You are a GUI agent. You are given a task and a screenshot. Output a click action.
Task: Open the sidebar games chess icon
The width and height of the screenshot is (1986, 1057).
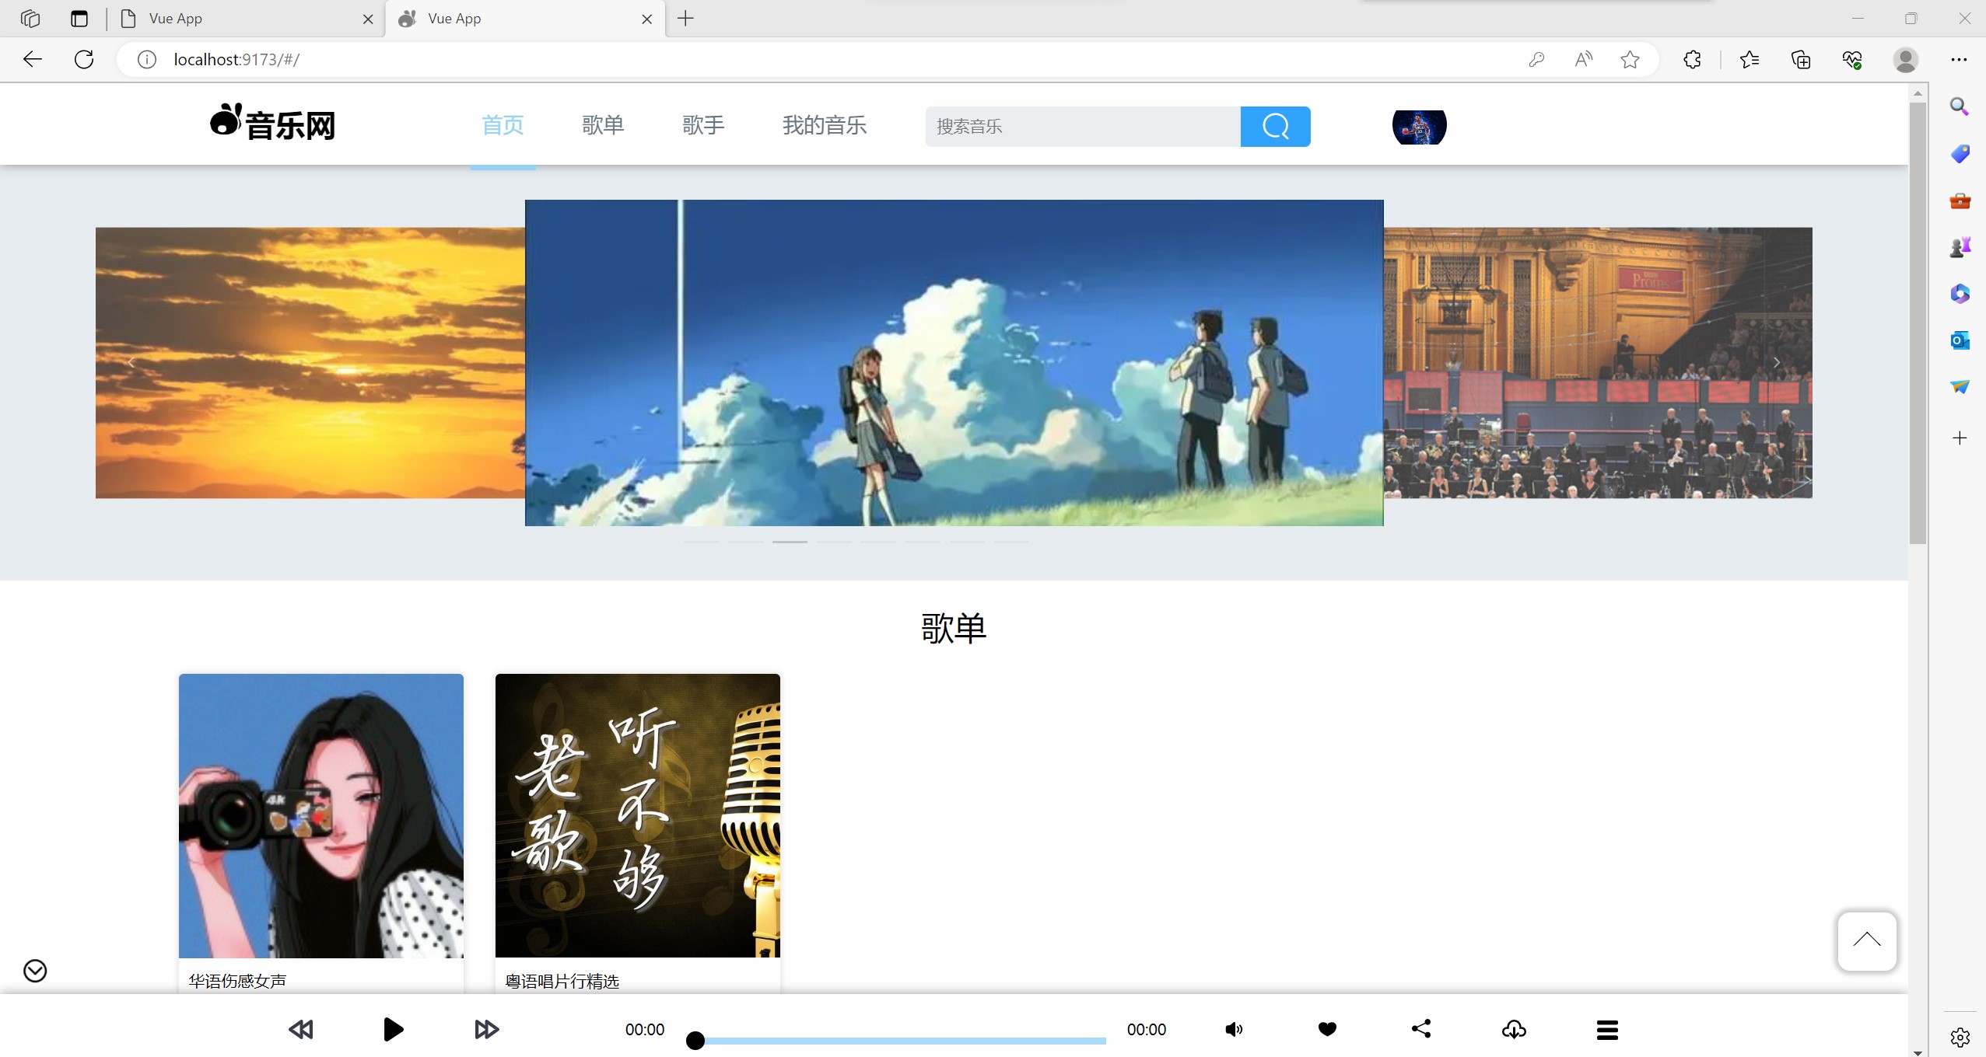click(1960, 248)
